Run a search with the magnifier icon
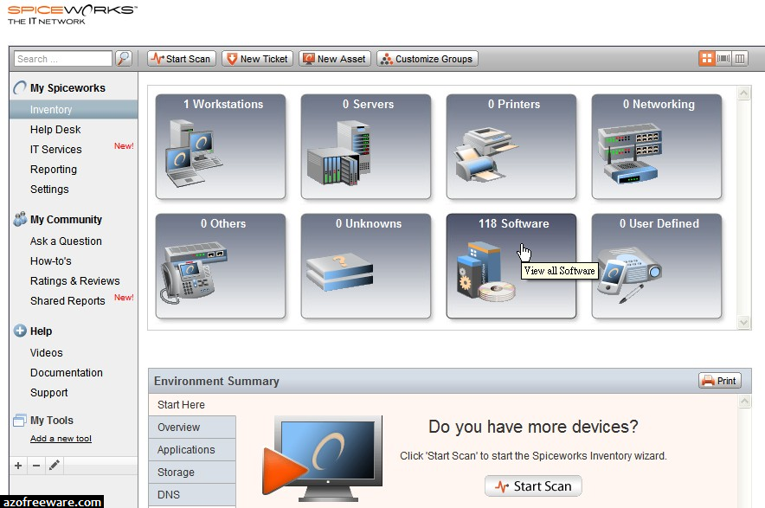Viewport: 765px width, 508px height. click(x=124, y=58)
